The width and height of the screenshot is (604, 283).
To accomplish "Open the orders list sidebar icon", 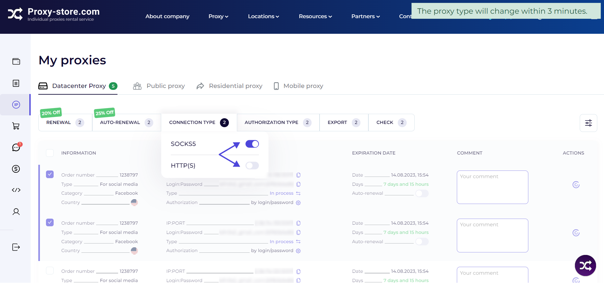I will coord(16,83).
